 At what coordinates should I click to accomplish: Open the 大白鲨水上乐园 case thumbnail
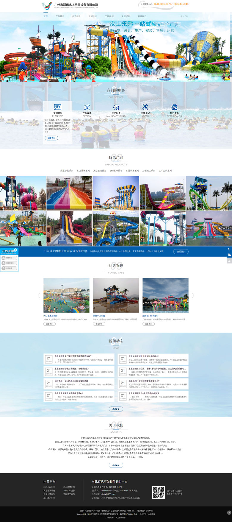(66, 295)
